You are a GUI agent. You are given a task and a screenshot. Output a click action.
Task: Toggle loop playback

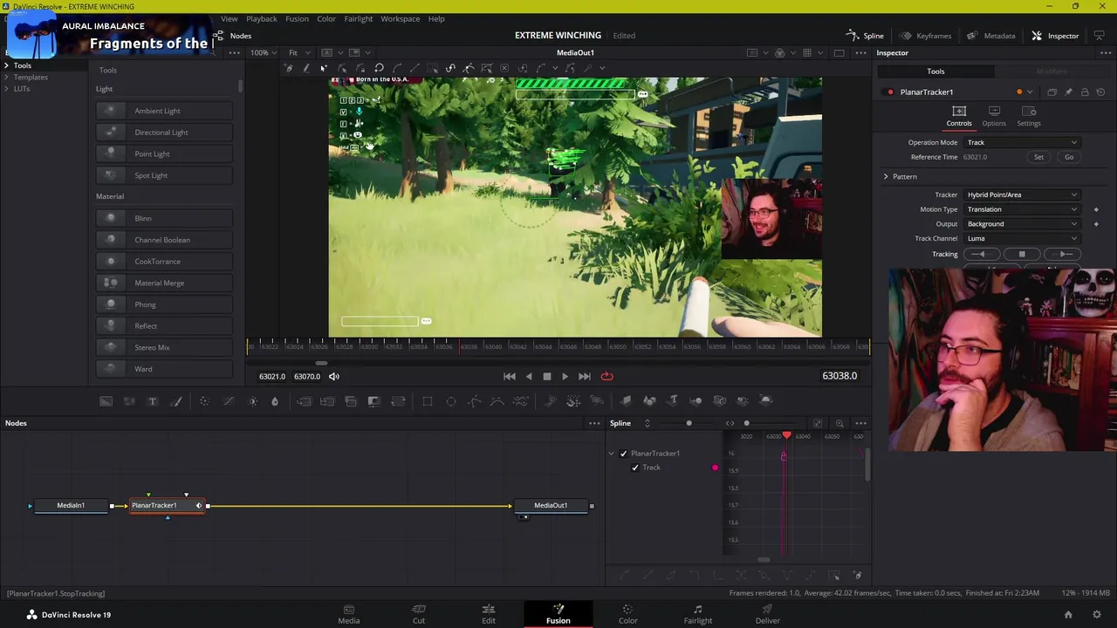pyautogui.click(x=606, y=376)
